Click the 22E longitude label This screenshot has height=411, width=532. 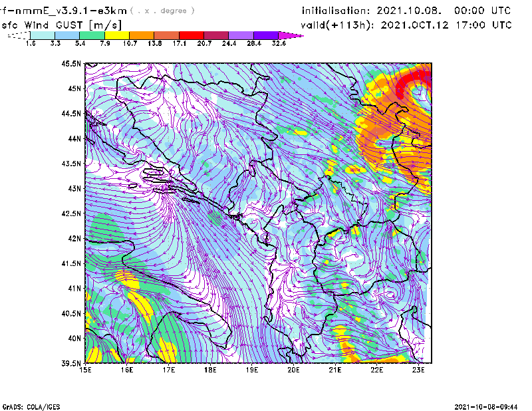tap(376, 370)
